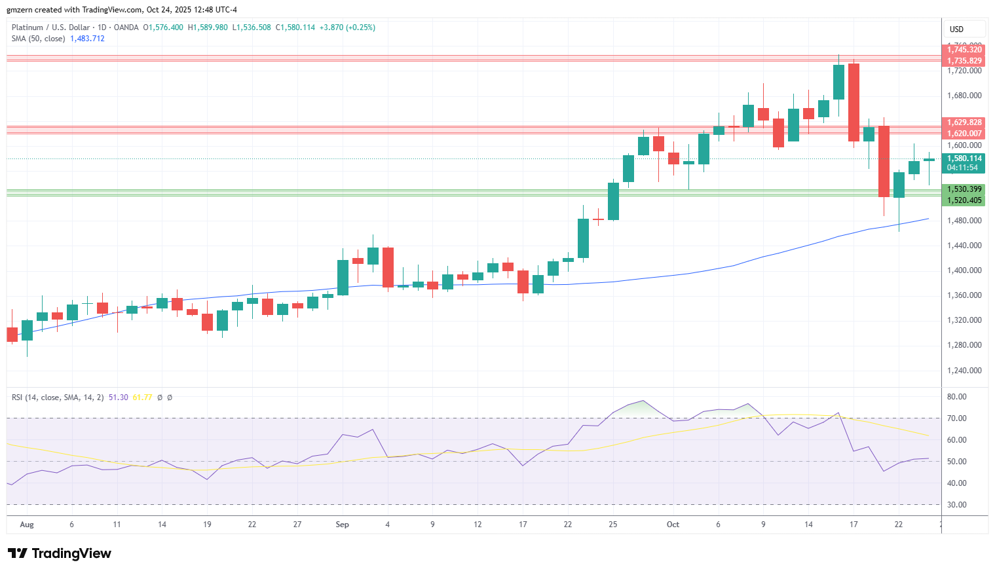Click the closing price C1,580.114 value
995x573 pixels.
tap(295, 28)
